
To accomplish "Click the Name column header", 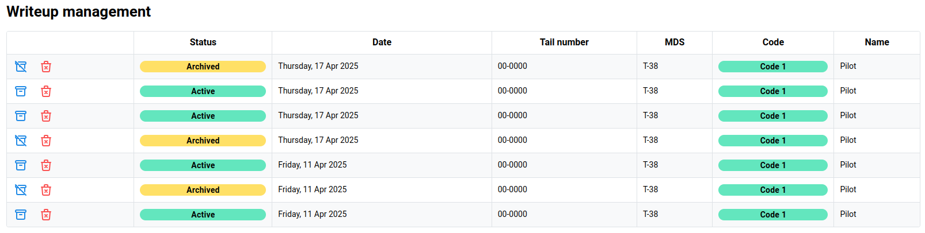I will coord(877,42).
